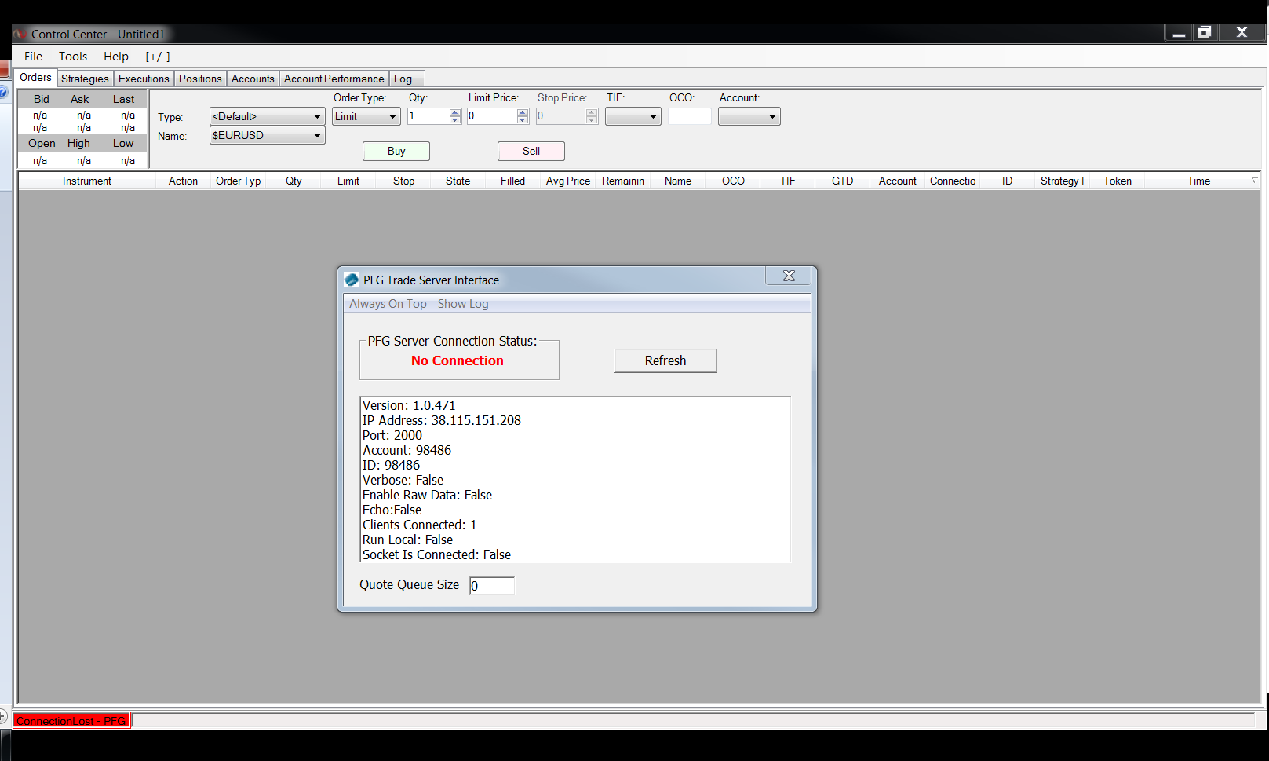Sort by the Instrument column header
The image size is (1269, 761).
87,181
